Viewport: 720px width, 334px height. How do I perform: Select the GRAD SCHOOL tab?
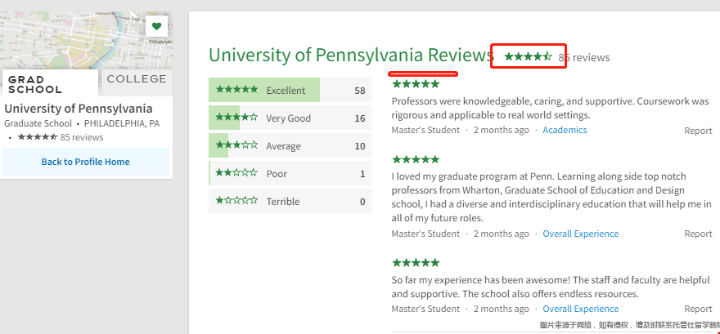[x=34, y=83]
